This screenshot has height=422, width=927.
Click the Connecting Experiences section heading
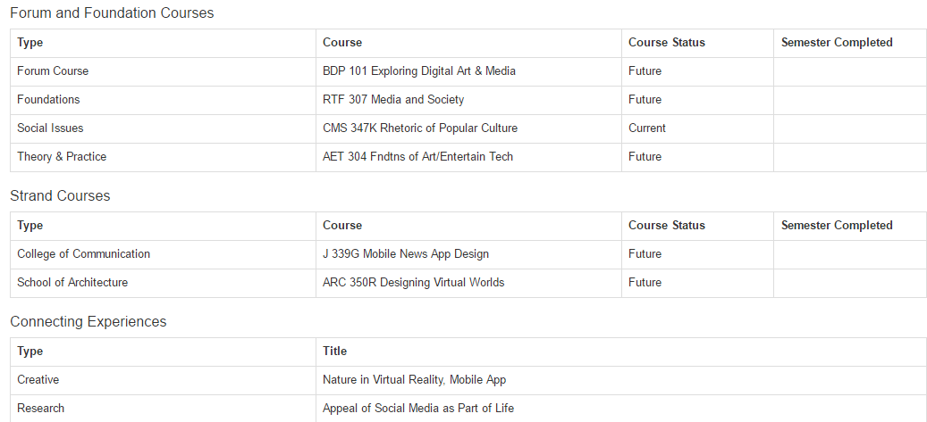click(x=88, y=322)
